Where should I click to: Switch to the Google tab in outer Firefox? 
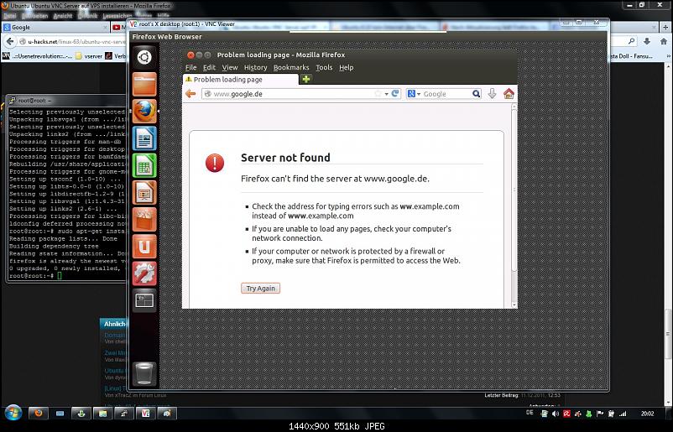pos(55,27)
